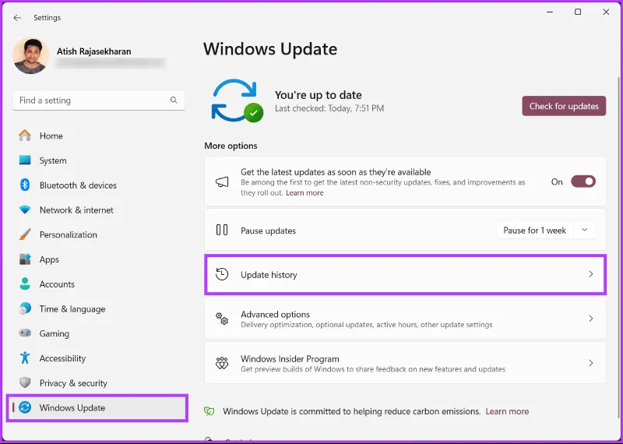Click the Update history clock icon
This screenshot has width=623, height=444.
click(222, 274)
